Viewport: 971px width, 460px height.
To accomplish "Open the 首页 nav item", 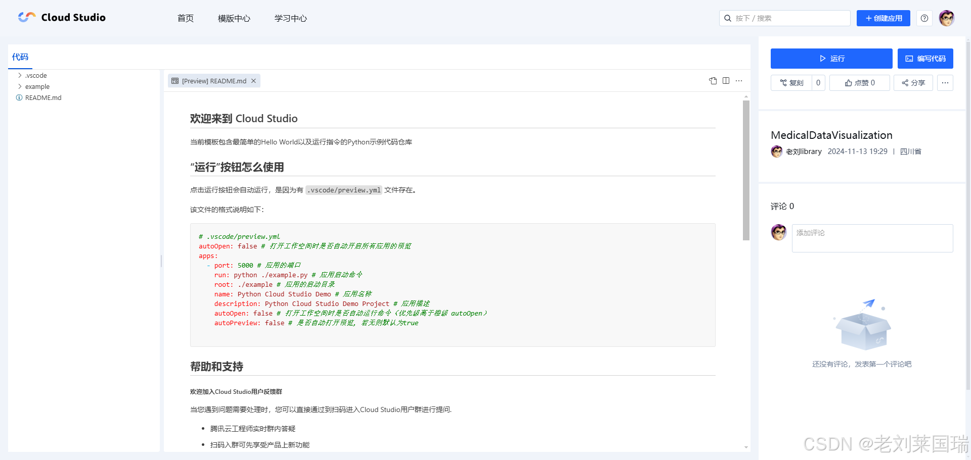I will (186, 18).
